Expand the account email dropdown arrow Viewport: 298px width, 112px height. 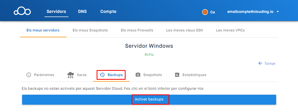(x=278, y=12)
